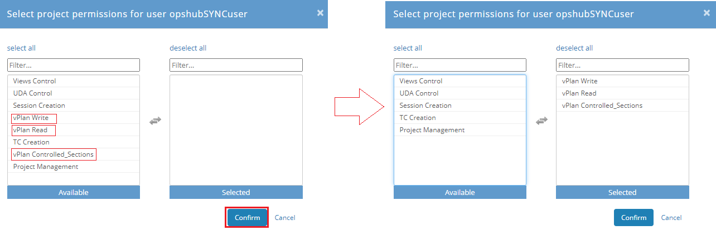Focus the Available filter field, left dialog
This screenshot has height=230, width=716.
point(74,65)
